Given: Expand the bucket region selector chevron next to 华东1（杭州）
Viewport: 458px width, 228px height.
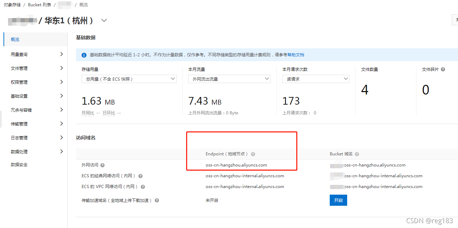Looking at the screenshot, I should tap(104, 21).
